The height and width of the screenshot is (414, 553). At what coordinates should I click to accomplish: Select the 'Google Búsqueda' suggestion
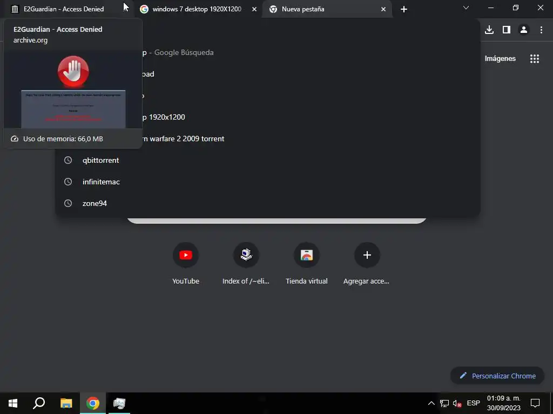pos(268,52)
